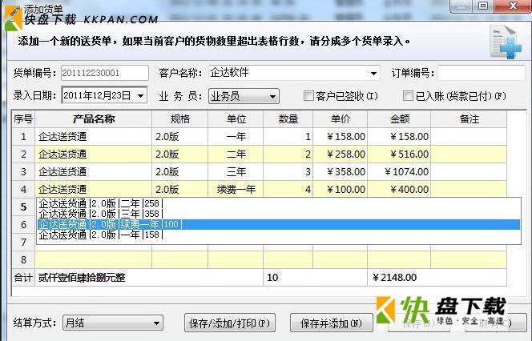Click the add delivery note document icon
Image resolution: width=532 pixels, height=341 pixels.
[506, 42]
